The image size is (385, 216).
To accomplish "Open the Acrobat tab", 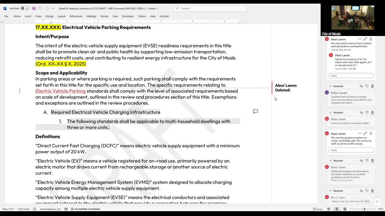I will point(164,16).
